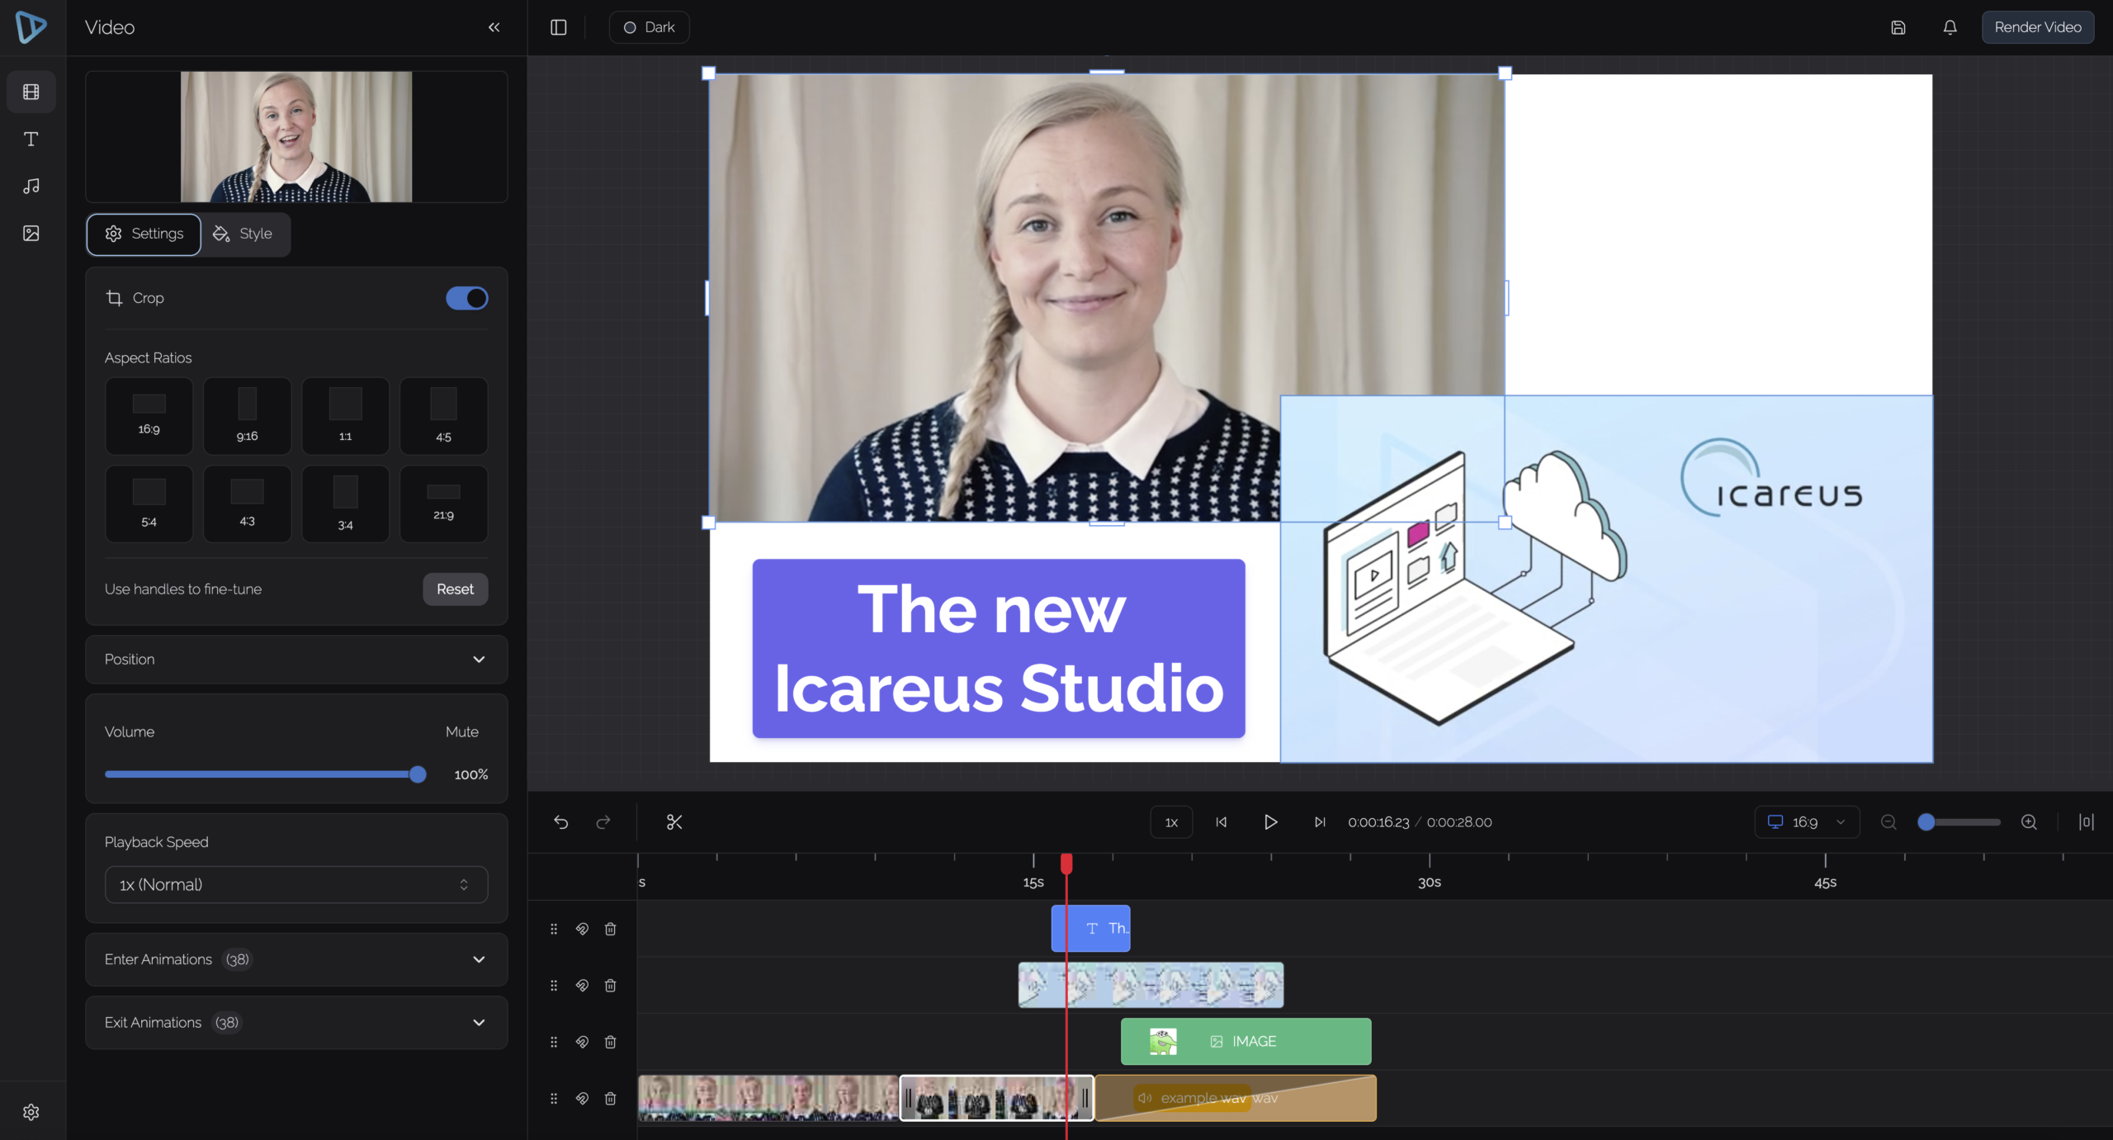
Task: Select the 9:16 aspect ratio option
Action: 247,416
